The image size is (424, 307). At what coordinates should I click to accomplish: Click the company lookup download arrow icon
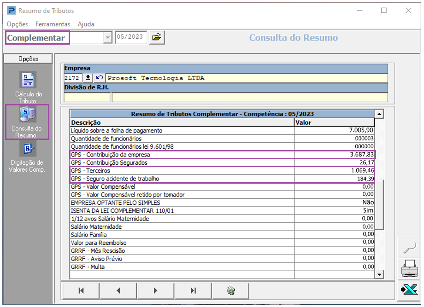(x=88, y=78)
